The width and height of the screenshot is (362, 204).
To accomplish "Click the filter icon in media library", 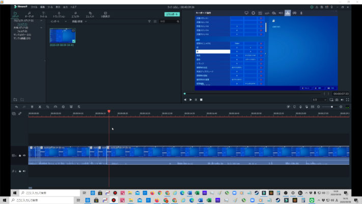I will [149, 21].
